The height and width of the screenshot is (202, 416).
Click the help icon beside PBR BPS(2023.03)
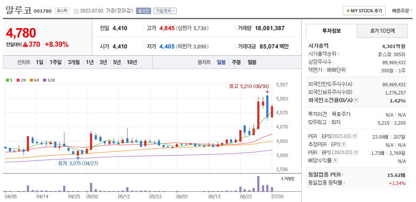click(x=356, y=153)
